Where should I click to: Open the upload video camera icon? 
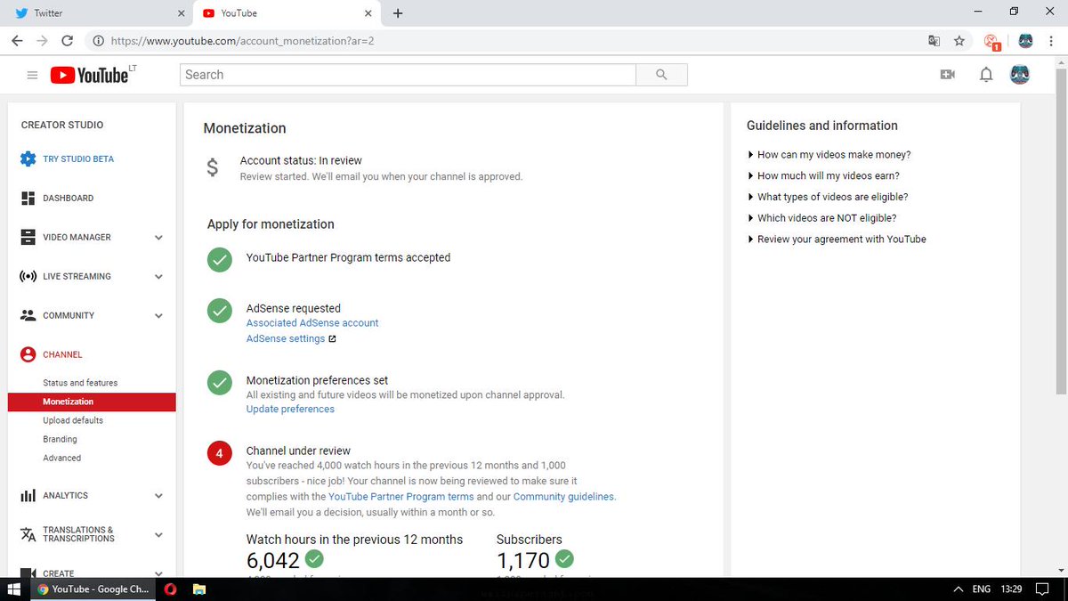[947, 75]
